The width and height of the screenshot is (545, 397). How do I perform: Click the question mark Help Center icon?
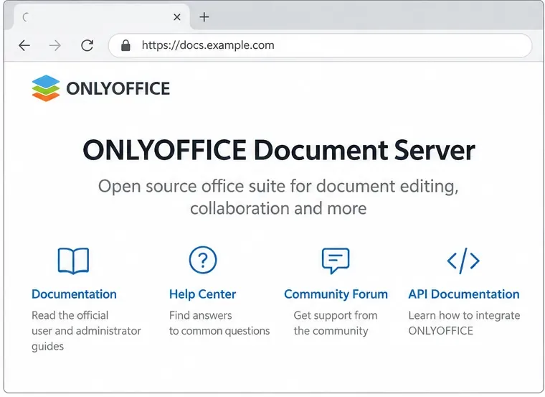[203, 260]
